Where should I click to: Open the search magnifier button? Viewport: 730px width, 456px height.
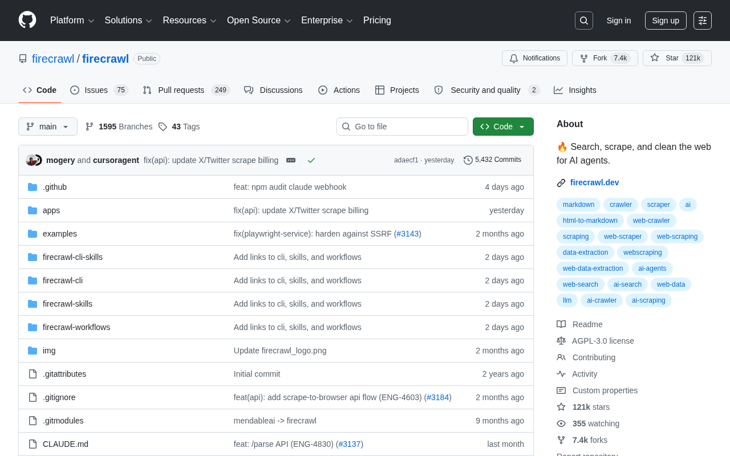pos(584,21)
